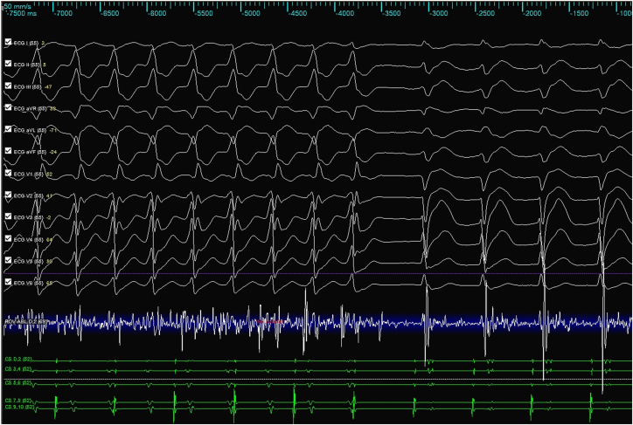Select the CS 7,8 channel label

pyautogui.click(x=18, y=400)
